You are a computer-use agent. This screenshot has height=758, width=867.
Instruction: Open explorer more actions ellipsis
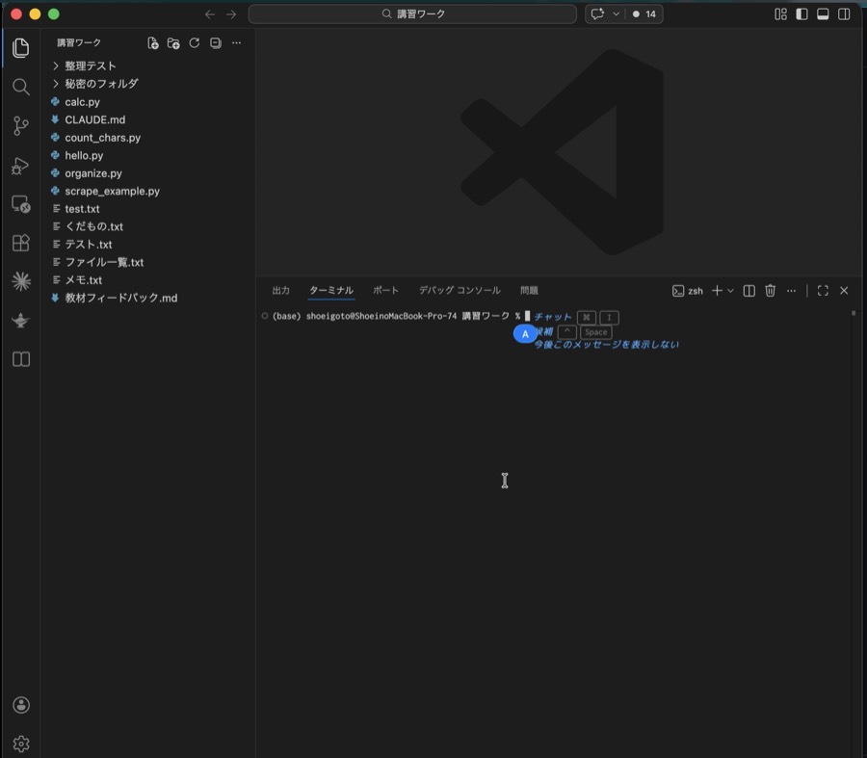[236, 43]
